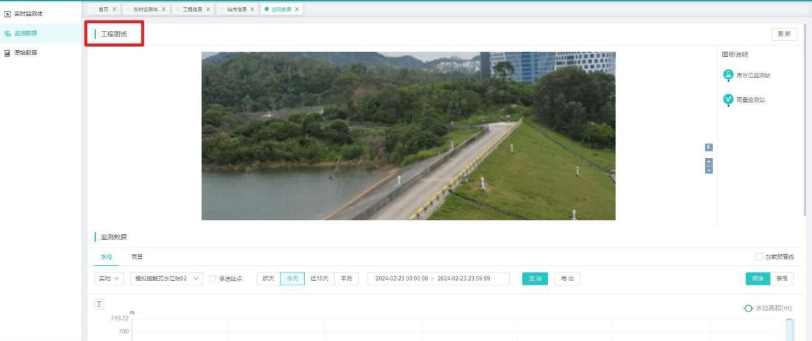Image resolution: width=812 pixels, height=341 pixels.
Task: Click the 刷新 button
Action: pyautogui.click(x=784, y=35)
